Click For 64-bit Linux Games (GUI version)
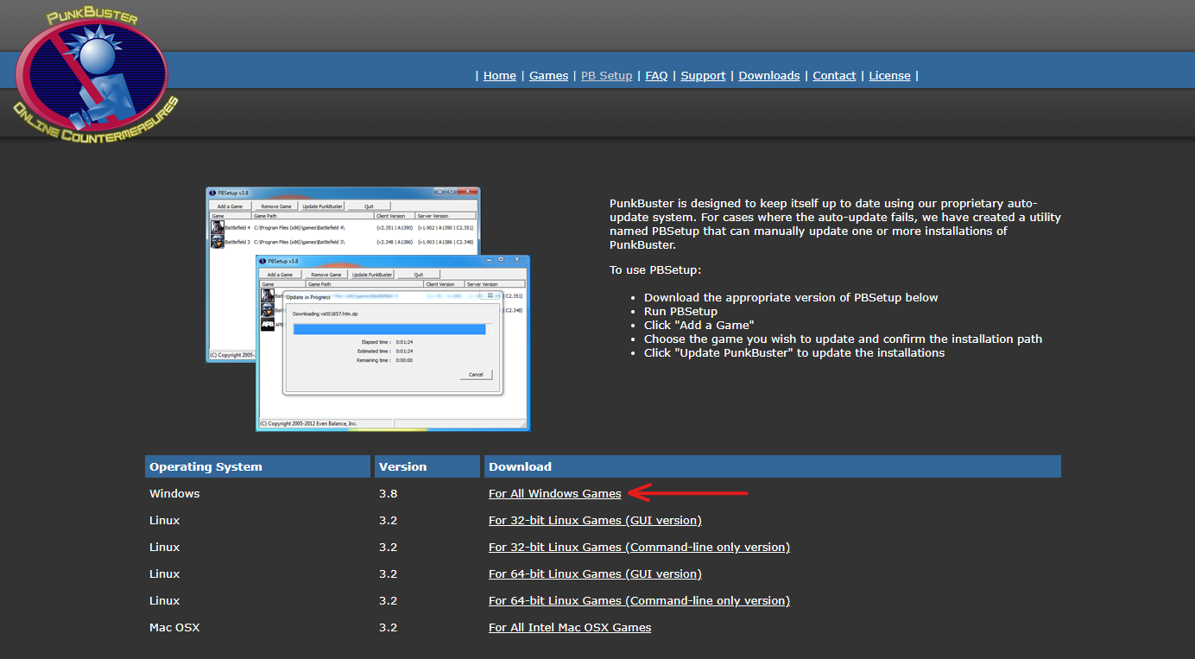Image resolution: width=1195 pixels, height=659 pixels. [x=595, y=574]
